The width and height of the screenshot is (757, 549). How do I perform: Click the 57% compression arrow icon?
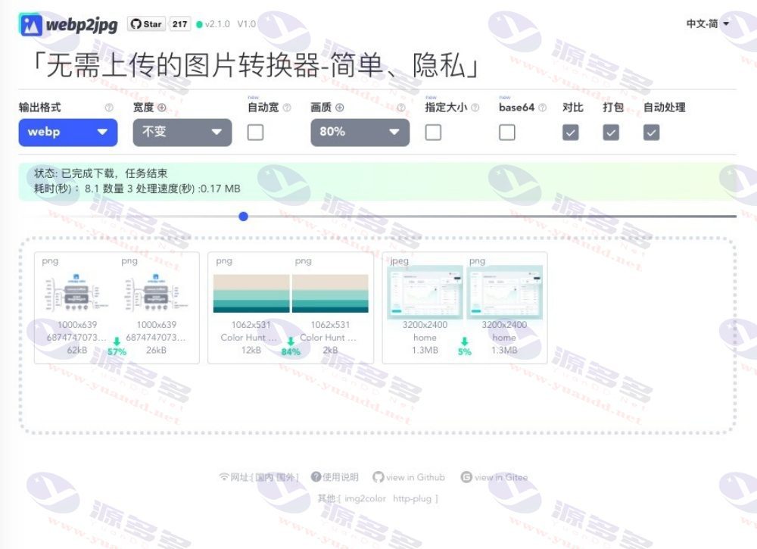(117, 342)
